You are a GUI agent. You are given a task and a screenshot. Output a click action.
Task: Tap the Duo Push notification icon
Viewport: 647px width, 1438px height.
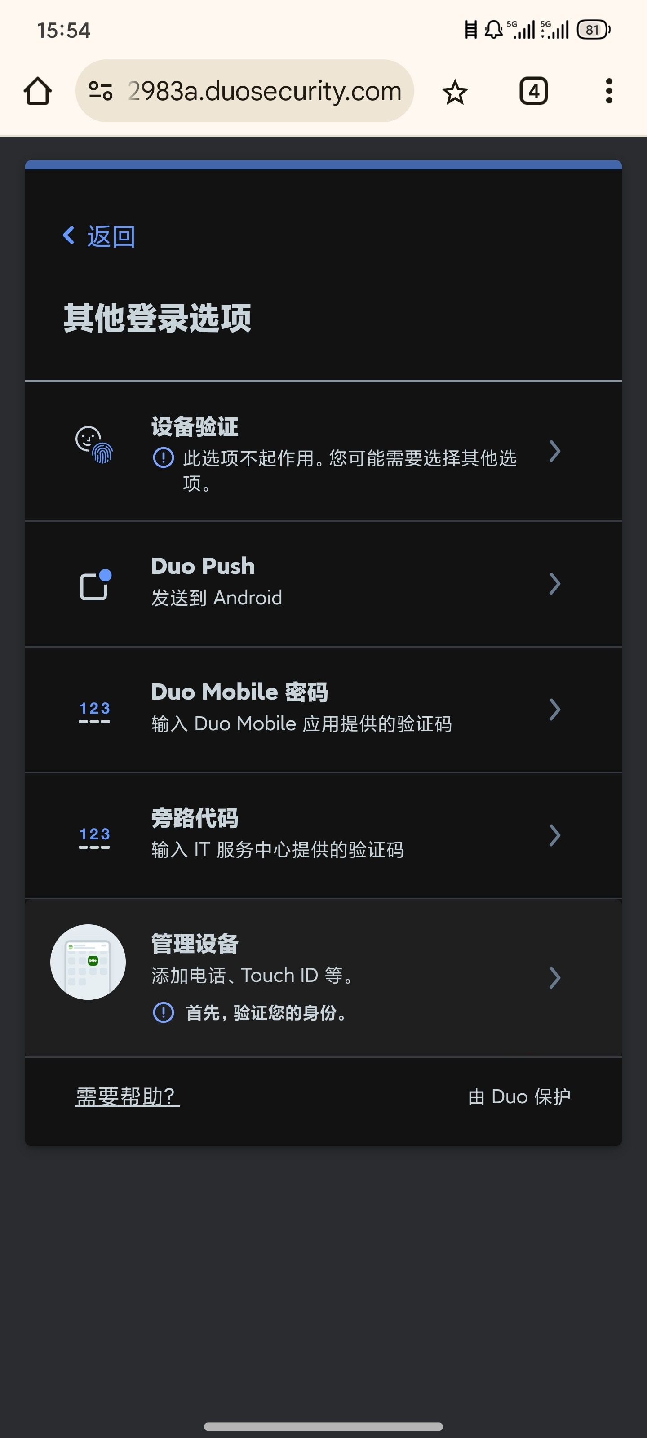click(95, 585)
